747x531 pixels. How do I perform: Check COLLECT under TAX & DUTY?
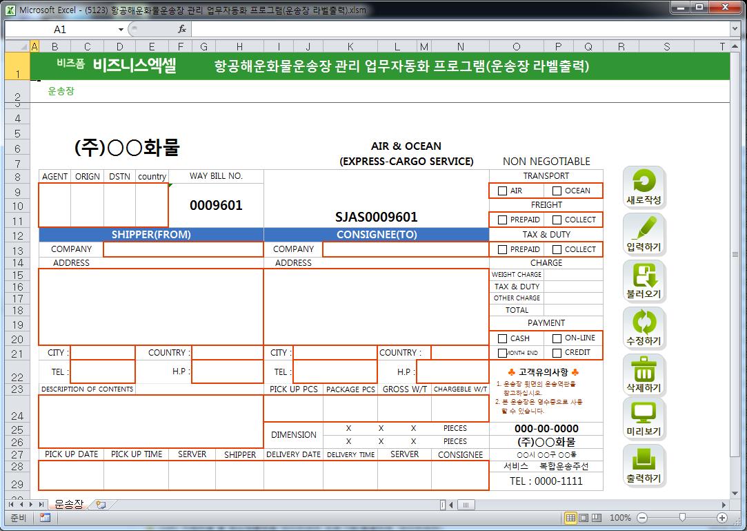pyautogui.click(x=557, y=249)
